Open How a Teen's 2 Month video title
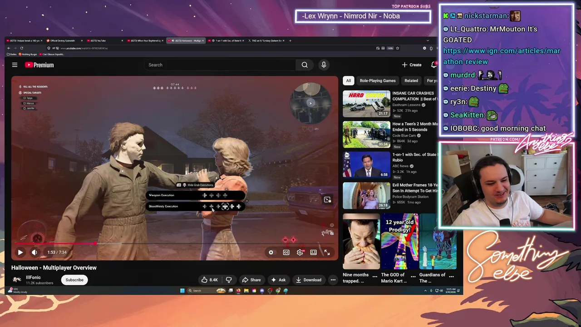Image resolution: width=581 pixels, height=327 pixels. (x=415, y=127)
